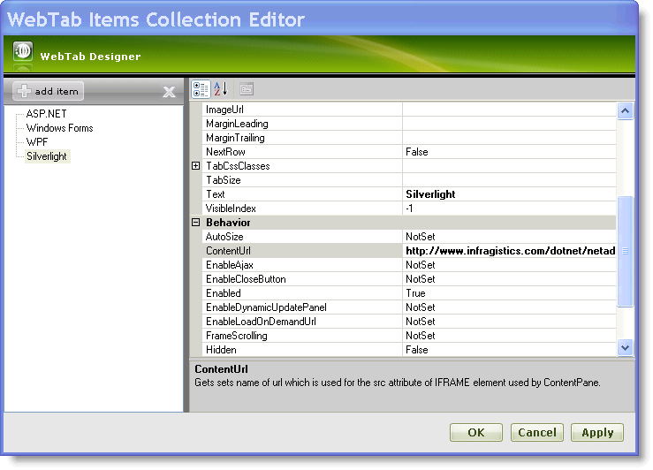
Task: Sort properties alphabetically
Action: coord(221,89)
